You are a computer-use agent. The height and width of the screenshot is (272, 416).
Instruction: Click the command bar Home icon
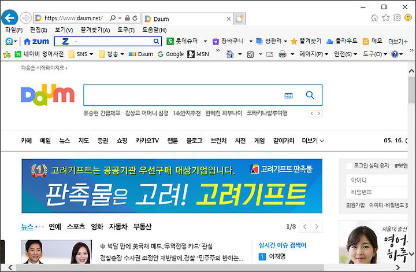point(230,54)
